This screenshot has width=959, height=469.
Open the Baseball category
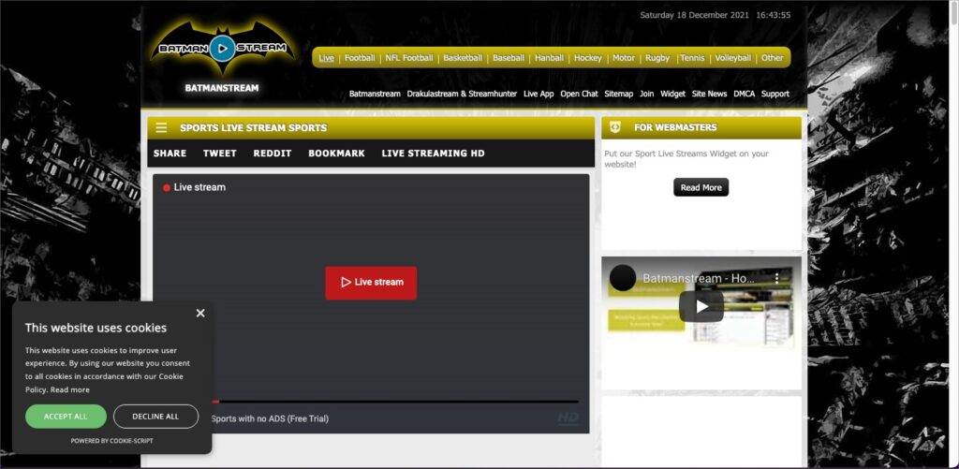click(x=509, y=58)
